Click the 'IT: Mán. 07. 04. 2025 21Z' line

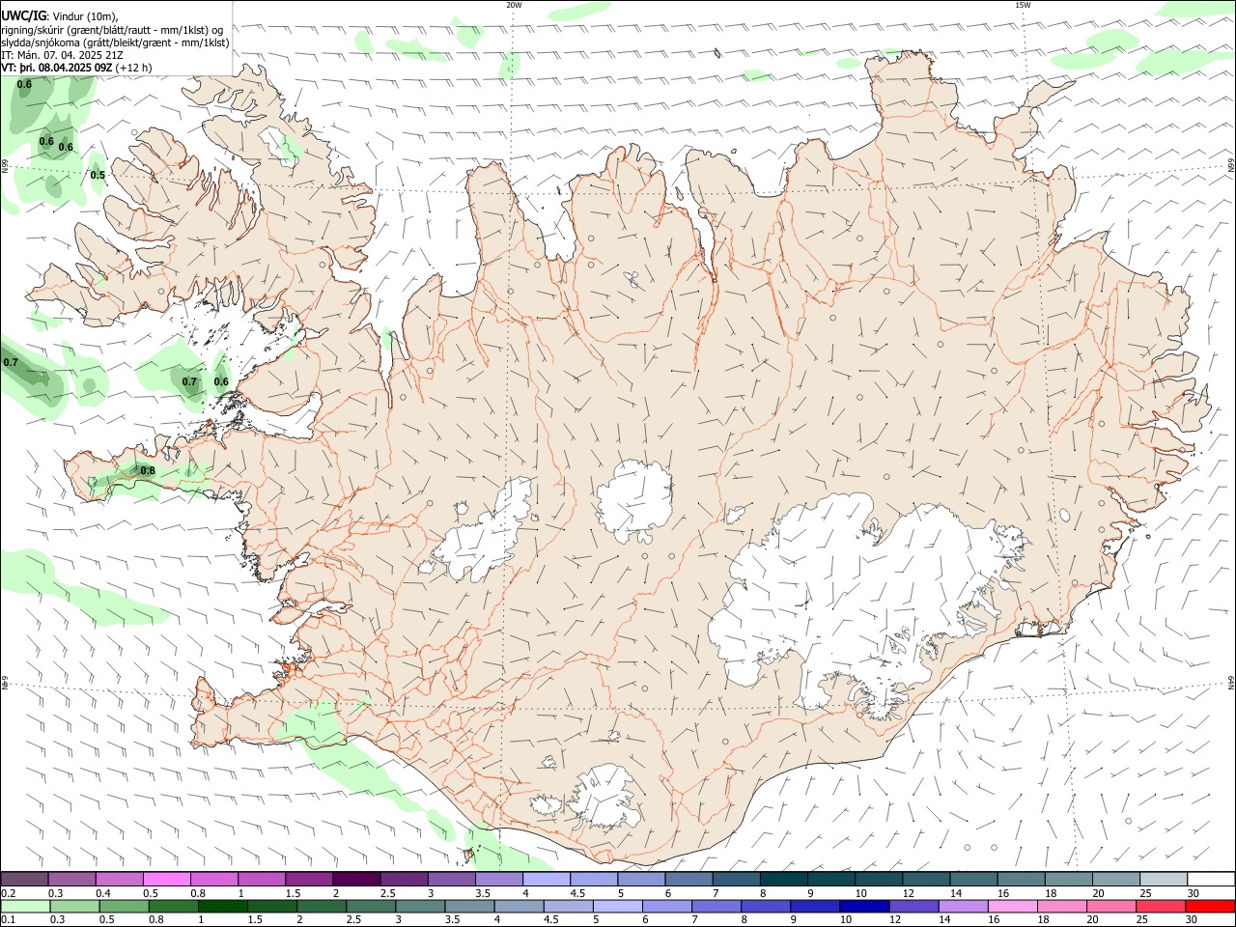point(62,55)
